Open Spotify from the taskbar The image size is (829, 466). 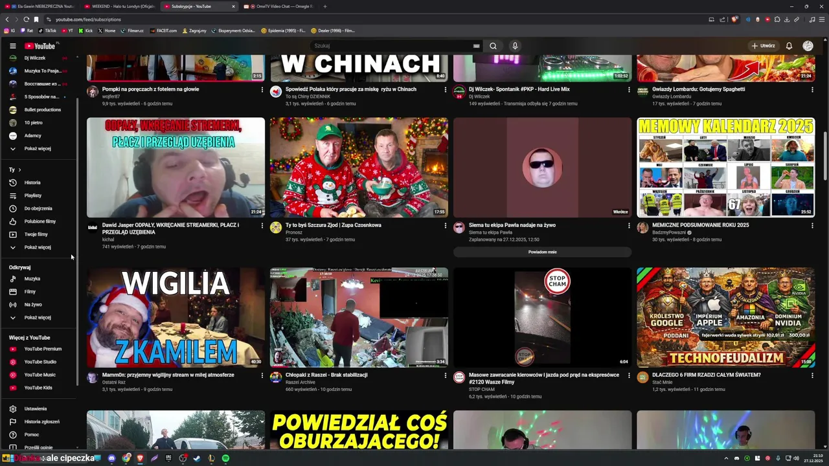pos(225,458)
